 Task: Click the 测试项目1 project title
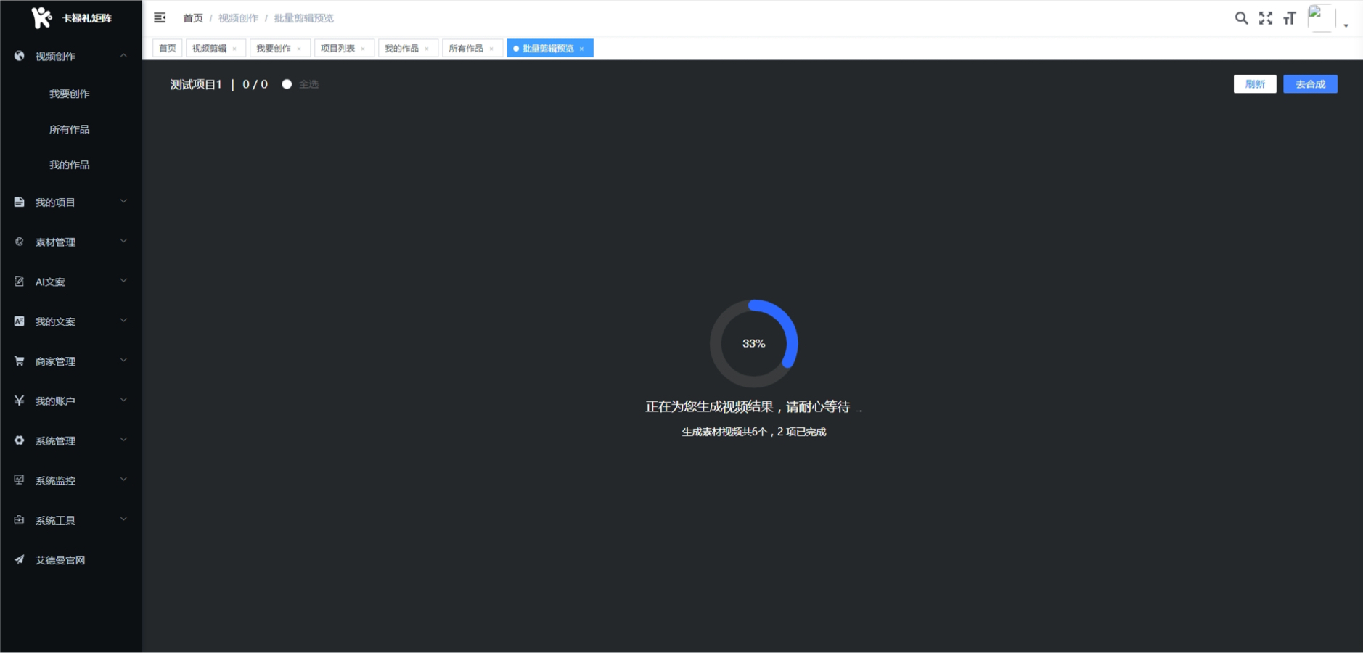[196, 84]
